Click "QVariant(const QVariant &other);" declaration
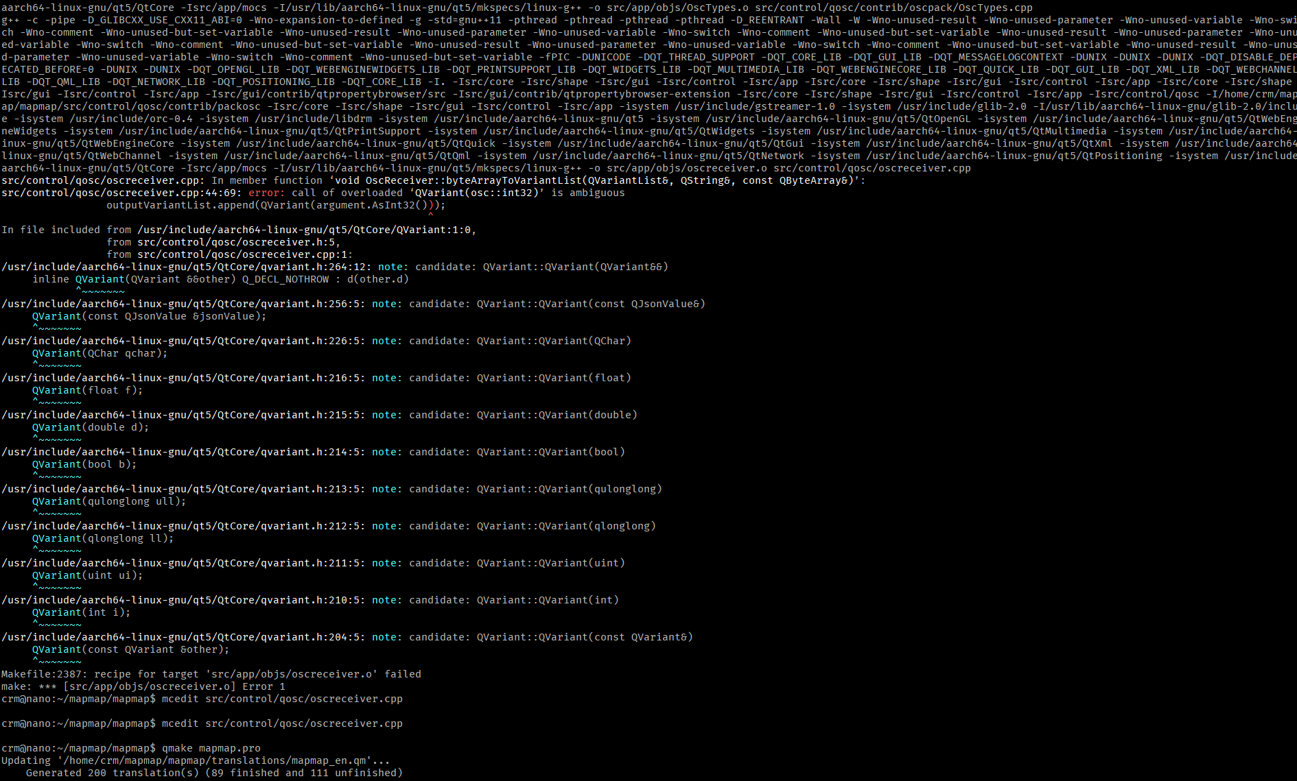 (130, 649)
